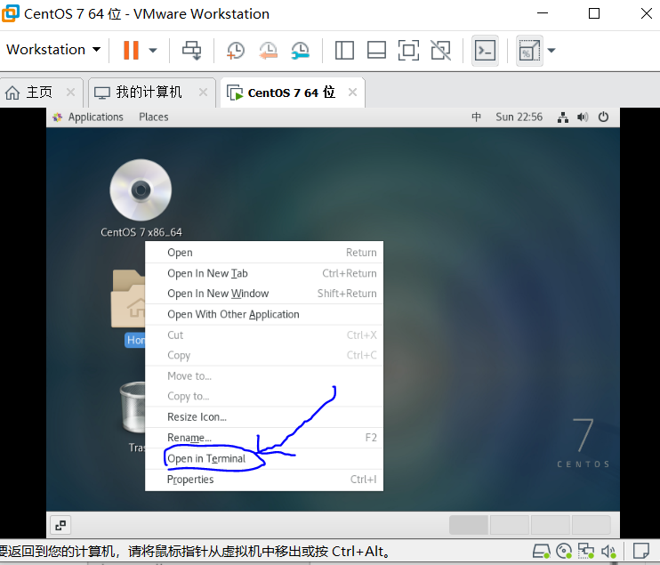The height and width of the screenshot is (565, 660).
Task: Click the message log icon in status bar
Action: 641,550
